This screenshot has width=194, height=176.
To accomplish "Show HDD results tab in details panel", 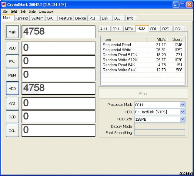I will pyautogui.click(x=142, y=28).
